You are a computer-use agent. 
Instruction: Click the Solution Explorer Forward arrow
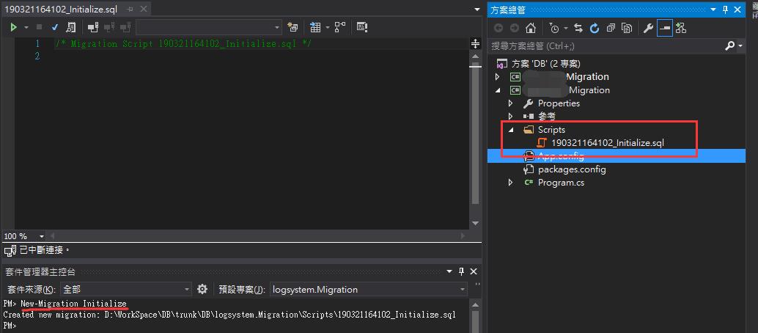coord(515,28)
